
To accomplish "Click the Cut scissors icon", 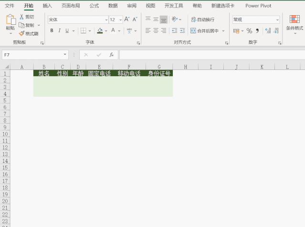I will pyautogui.click(x=21, y=17).
